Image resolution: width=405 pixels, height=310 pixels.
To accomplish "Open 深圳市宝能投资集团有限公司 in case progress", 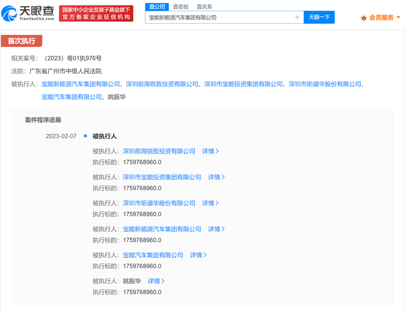I will pyautogui.click(x=162, y=177).
